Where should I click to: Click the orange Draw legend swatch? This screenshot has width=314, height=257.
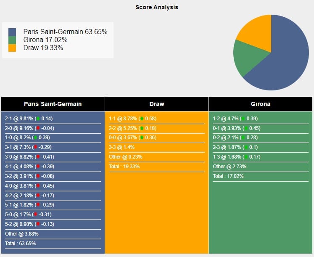[12, 48]
